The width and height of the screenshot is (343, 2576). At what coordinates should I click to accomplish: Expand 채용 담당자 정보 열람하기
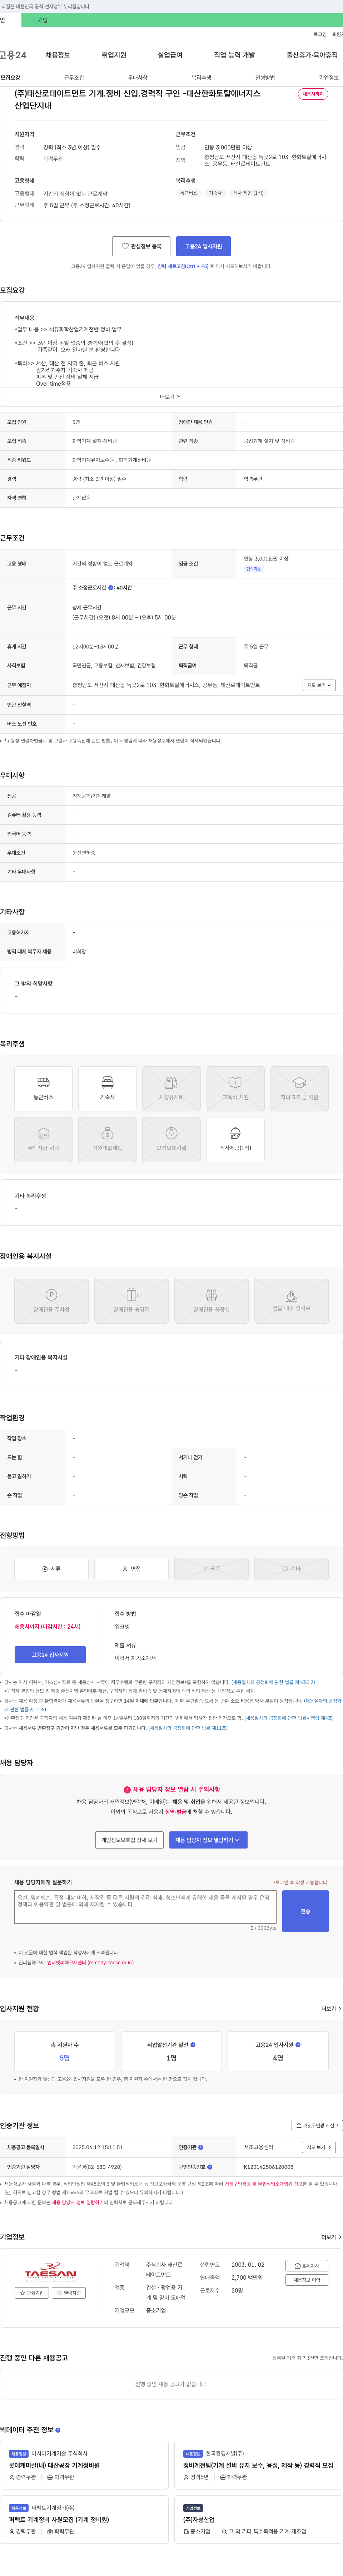click(208, 1840)
